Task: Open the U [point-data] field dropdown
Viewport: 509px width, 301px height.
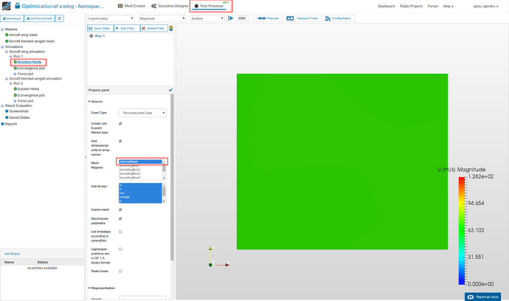Action: tap(111, 18)
